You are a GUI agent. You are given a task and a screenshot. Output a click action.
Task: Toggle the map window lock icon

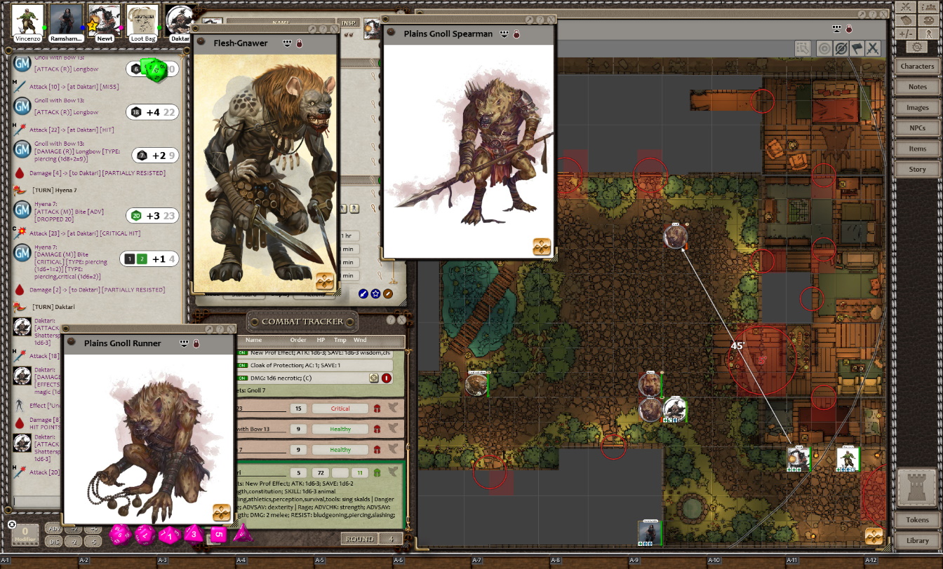(x=848, y=29)
